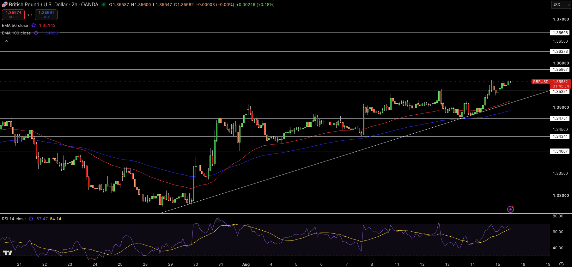Click the 1.33000 price axis label
The width and height of the screenshot is (572, 267).
561,196
